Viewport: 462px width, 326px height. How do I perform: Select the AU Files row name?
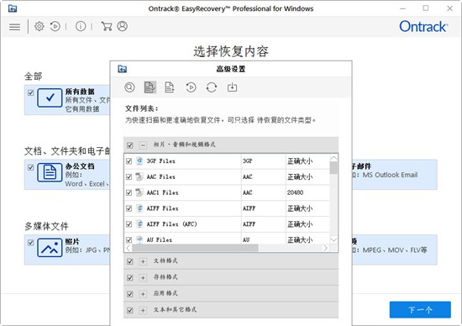[x=160, y=239]
